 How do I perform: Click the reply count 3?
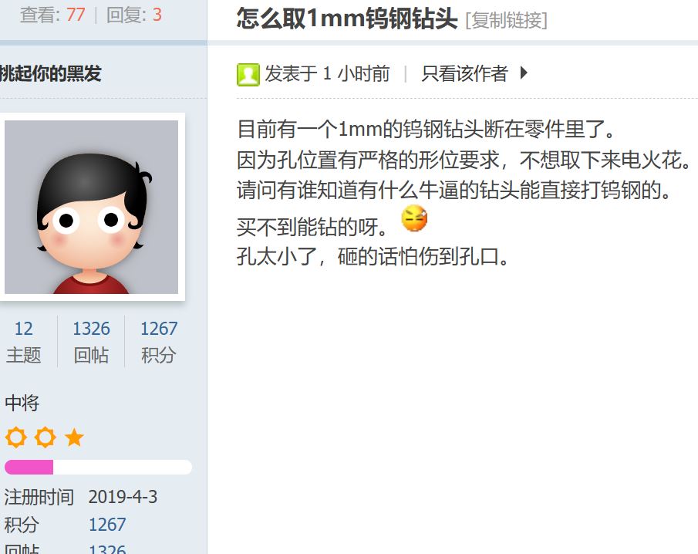pyautogui.click(x=157, y=15)
